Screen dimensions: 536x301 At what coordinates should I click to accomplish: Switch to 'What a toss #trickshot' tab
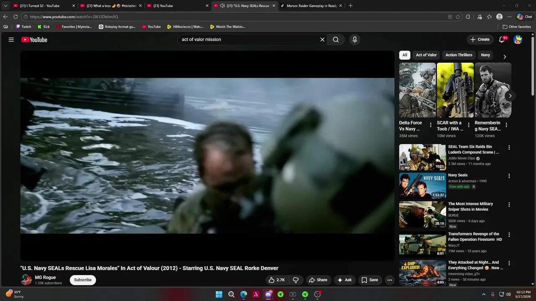coord(110,6)
